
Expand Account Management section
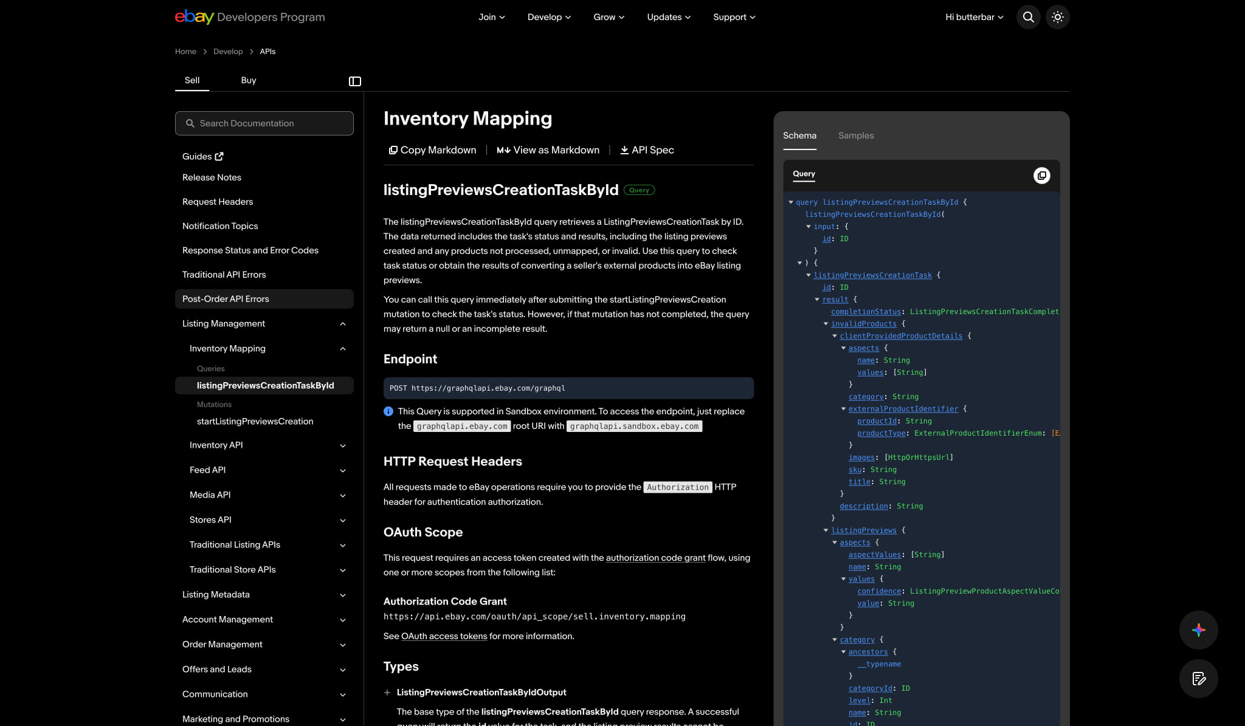pyautogui.click(x=343, y=620)
